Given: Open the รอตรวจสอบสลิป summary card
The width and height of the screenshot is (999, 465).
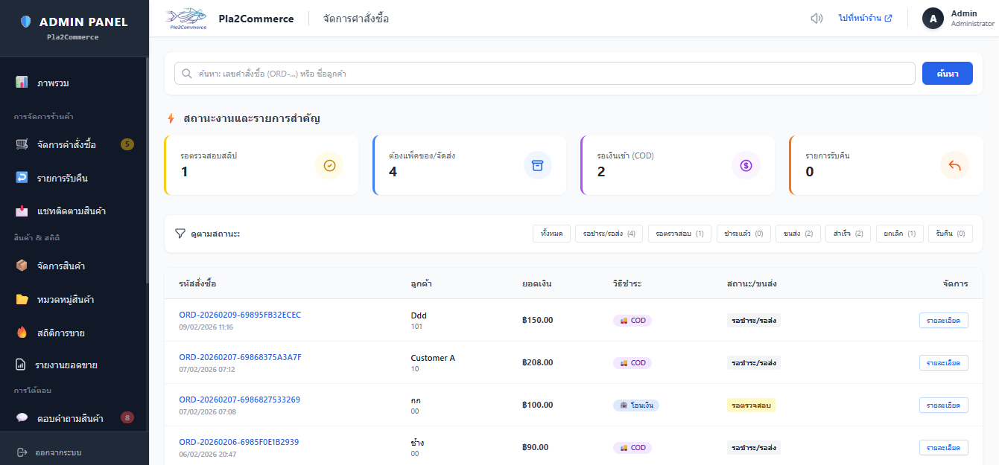Looking at the screenshot, I should click(x=261, y=165).
